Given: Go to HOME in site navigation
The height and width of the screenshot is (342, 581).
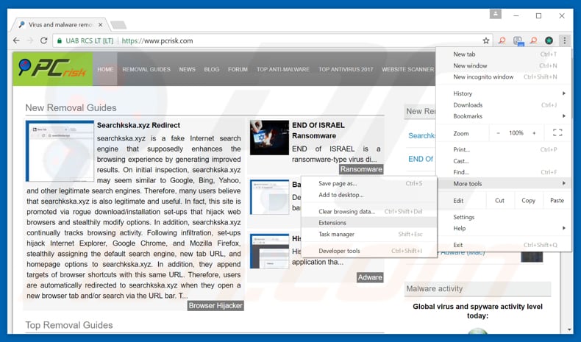Looking at the screenshot, I should pos(105,69).
